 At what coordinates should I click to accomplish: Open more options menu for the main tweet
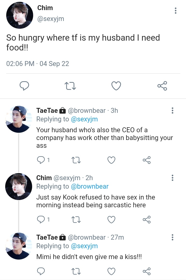click(176, 11)
